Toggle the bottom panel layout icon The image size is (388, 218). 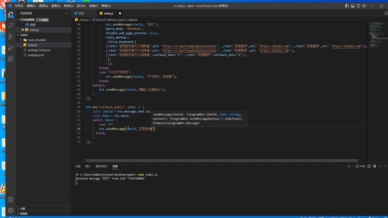tap(353, 5)
